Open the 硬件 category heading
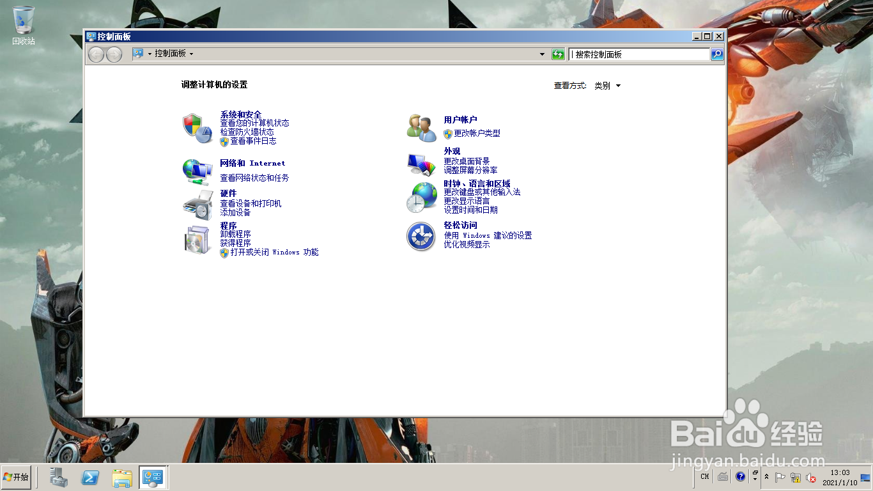 [x=228, y=193]
